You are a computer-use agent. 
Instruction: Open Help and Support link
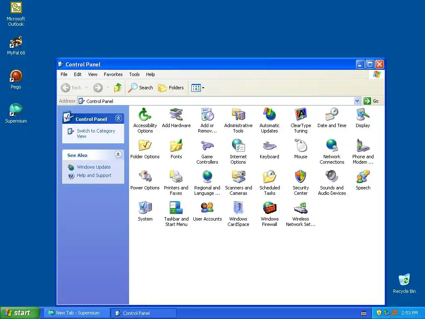point(94,176)
